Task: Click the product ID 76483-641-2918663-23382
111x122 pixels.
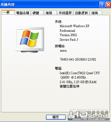Action: 78,60
